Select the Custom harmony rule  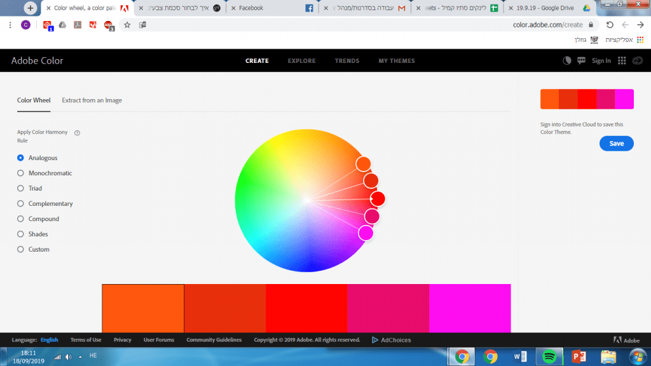pyautogui.click(x=20, y=249)
